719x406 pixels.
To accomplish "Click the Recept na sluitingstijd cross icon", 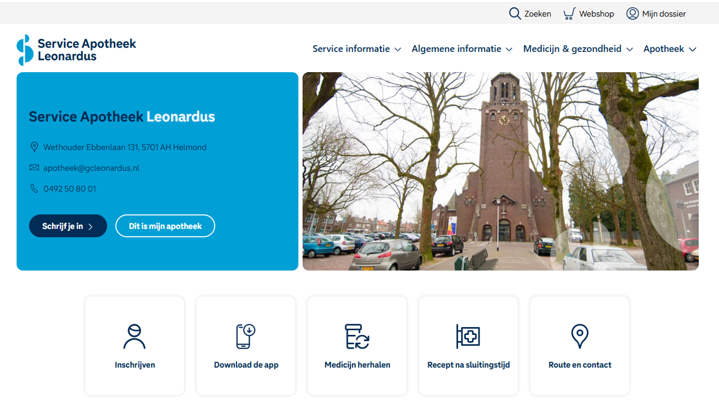I will tap(468, 337).
